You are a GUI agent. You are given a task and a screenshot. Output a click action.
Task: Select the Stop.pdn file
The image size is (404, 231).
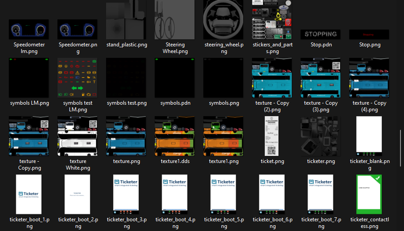[320, 34]
